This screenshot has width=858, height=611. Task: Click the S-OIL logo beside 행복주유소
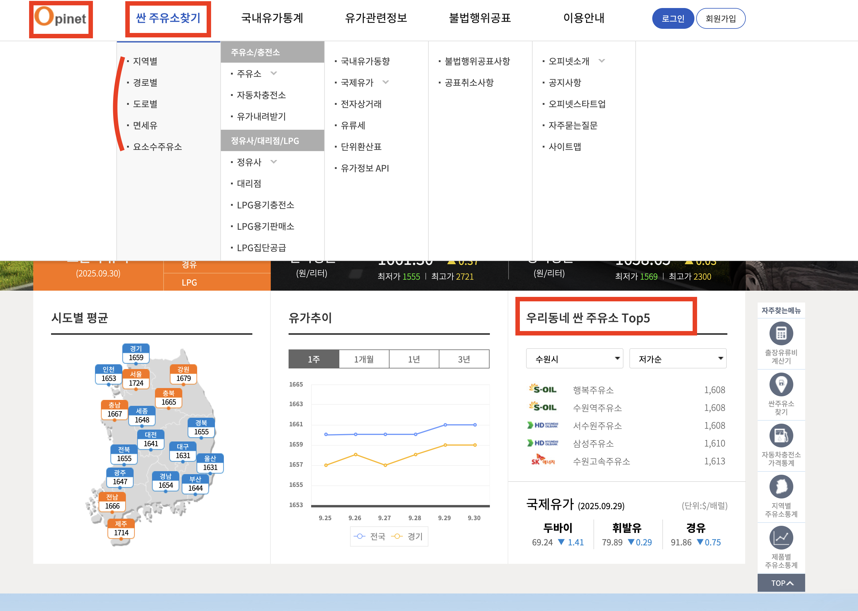pyautogui.click(x=542, y=389)
